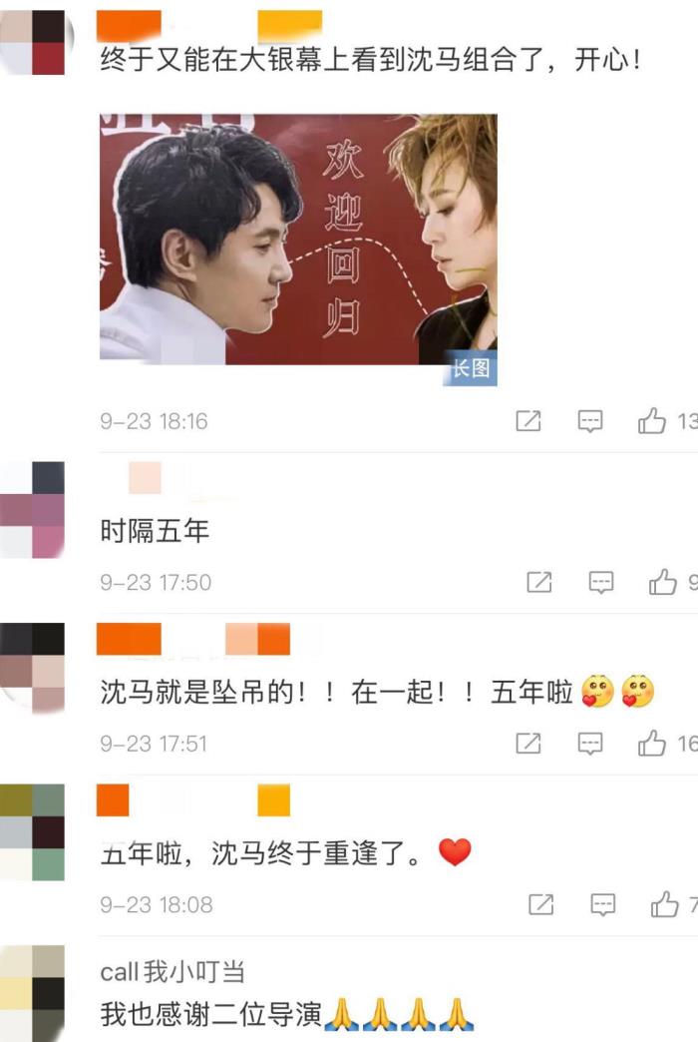Open avatar of the first commenter
The image size is (698, 1042).
coord(33,43)
